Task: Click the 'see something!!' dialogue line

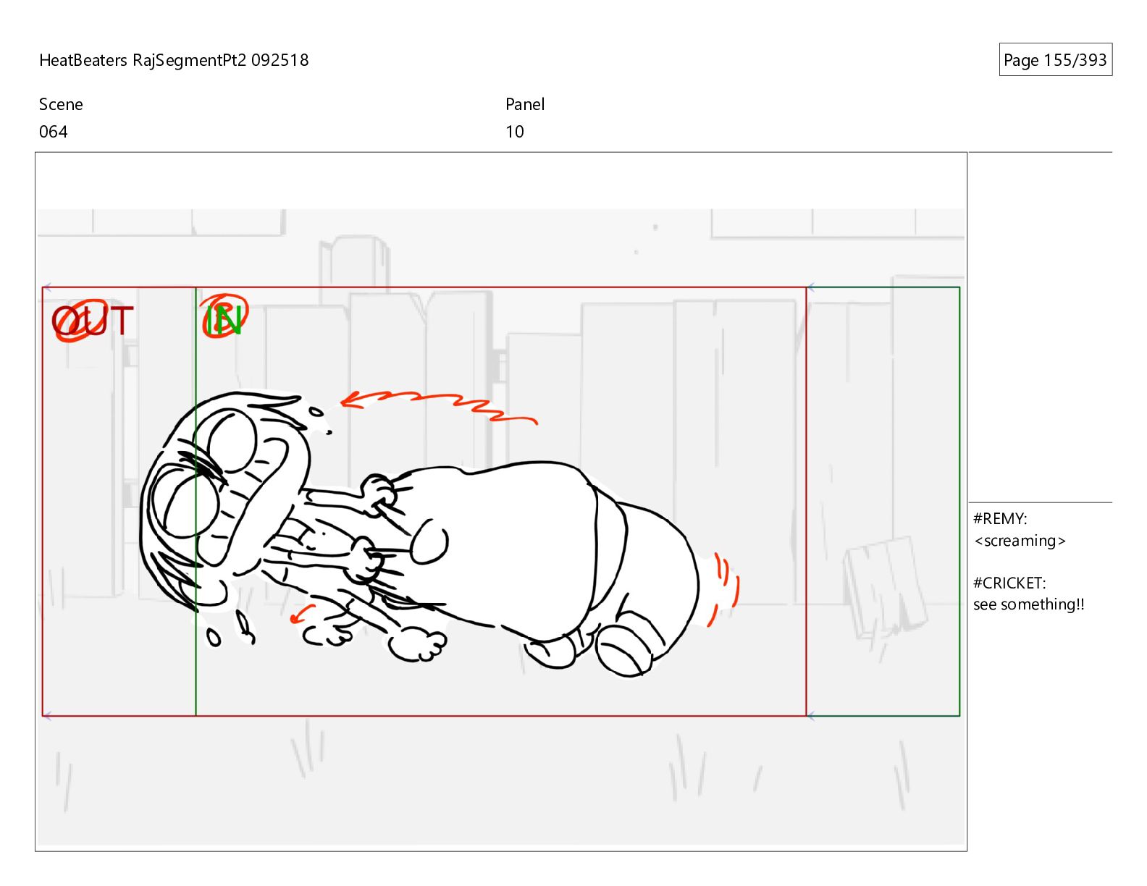Action: [1029, 604]
